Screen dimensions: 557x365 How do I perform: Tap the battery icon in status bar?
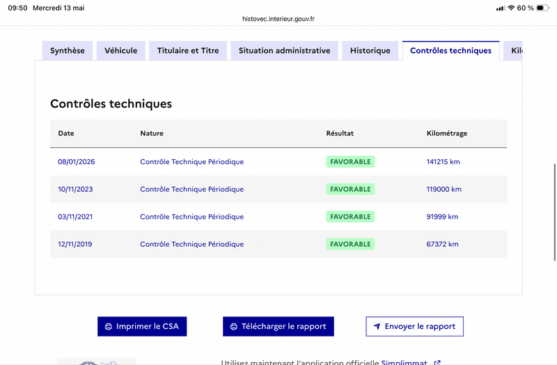coord(542,8)
